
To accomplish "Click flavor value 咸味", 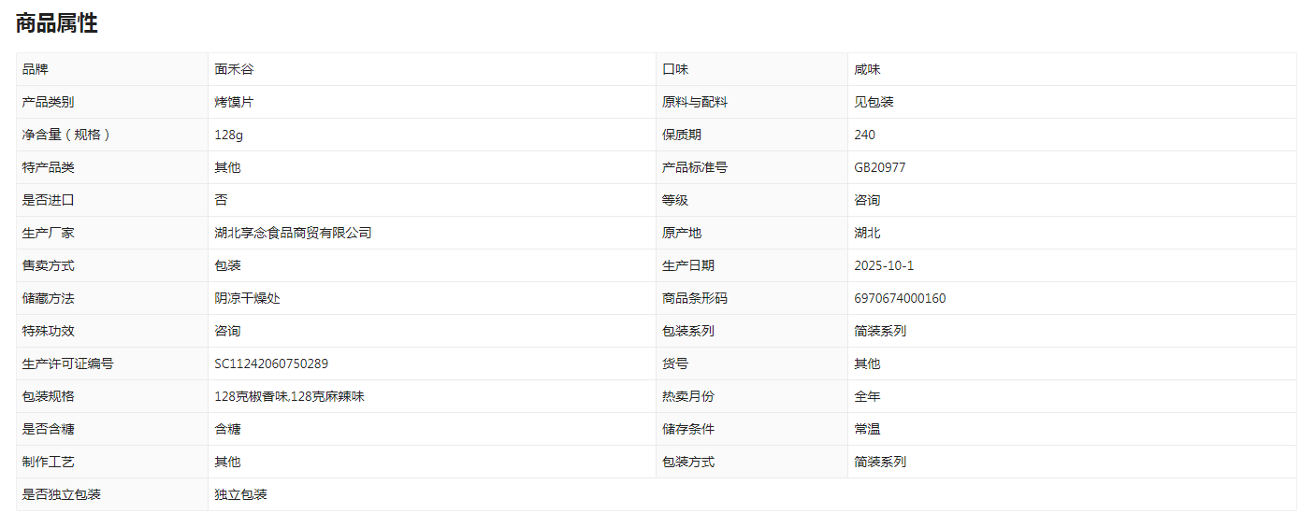I will pyautogui.click(x=867, y=69).
